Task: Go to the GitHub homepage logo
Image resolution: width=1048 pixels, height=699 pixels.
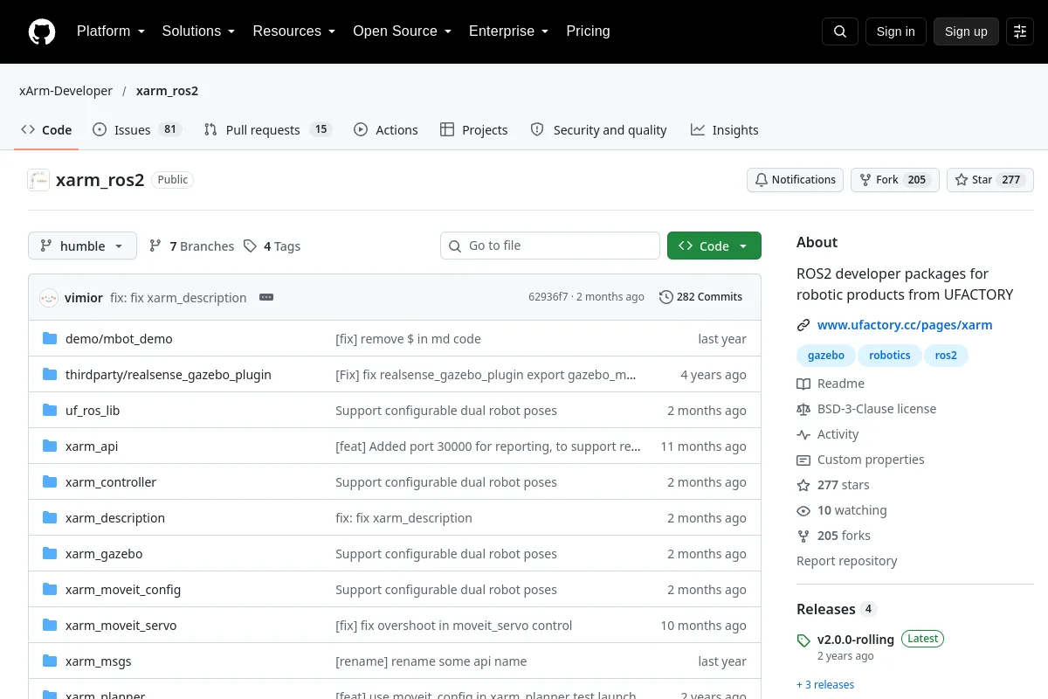Action: pos(42,31)
